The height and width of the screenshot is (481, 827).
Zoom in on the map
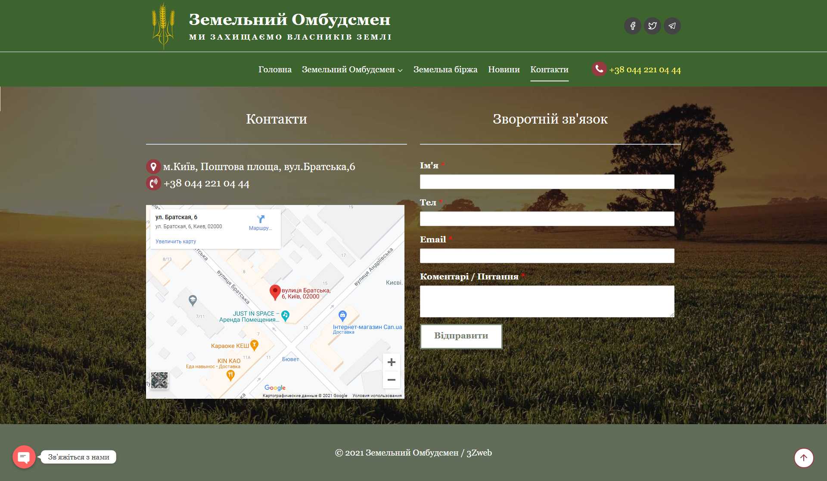coord(391,362)
